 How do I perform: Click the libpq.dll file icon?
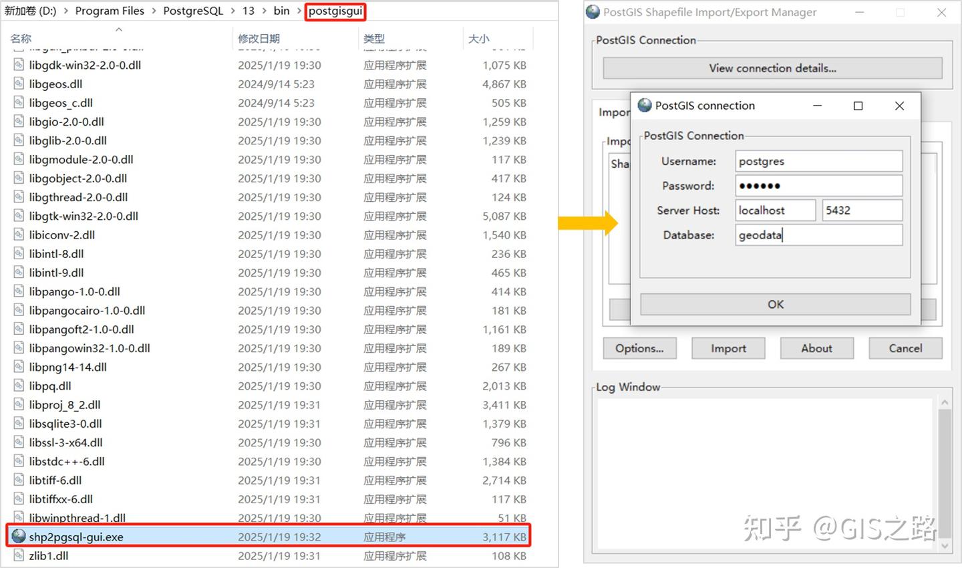point(19,386)
